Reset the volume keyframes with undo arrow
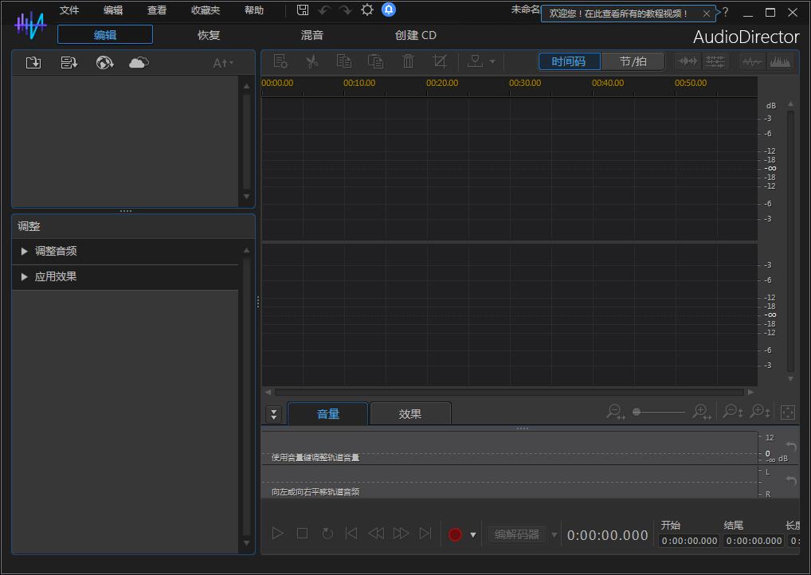 (x=791, y=446)
